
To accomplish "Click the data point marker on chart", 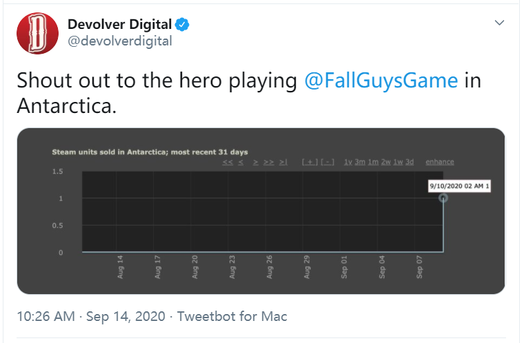I will [443, 198].
